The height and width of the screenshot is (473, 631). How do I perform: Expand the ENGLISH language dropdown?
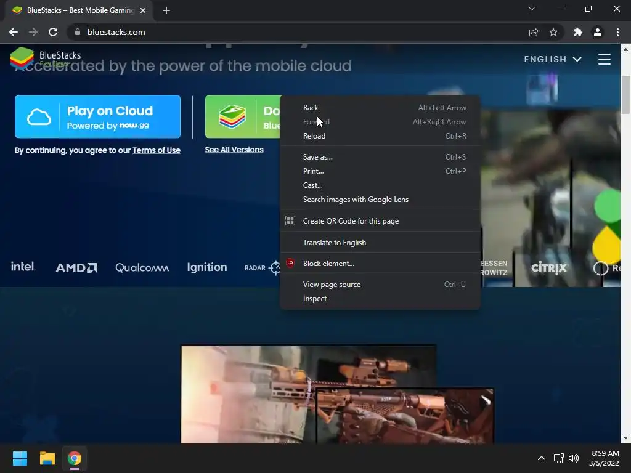[553, 59]
